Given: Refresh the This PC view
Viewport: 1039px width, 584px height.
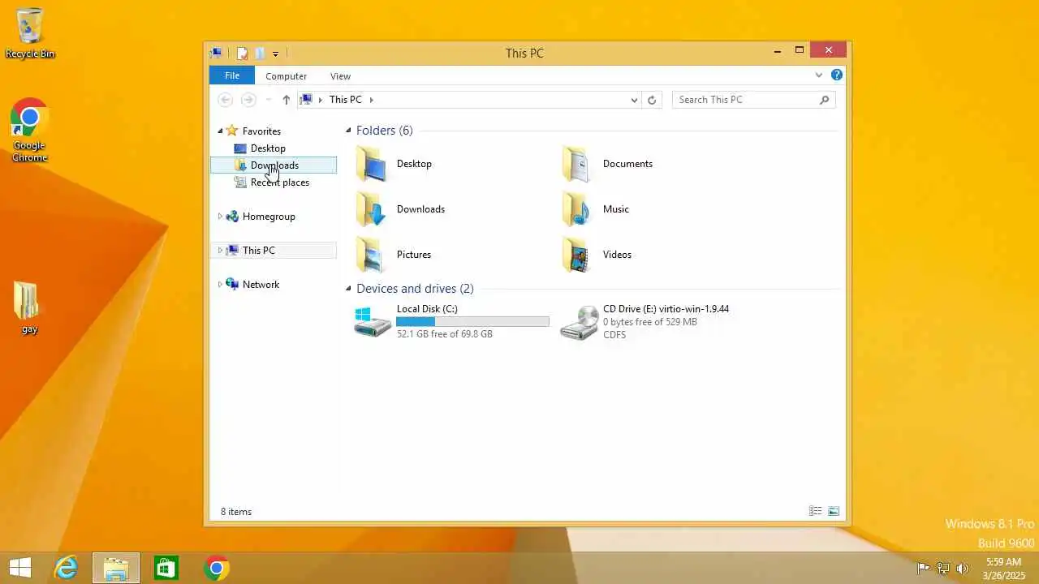Looking at the screenshot, I should click(652, 100).
